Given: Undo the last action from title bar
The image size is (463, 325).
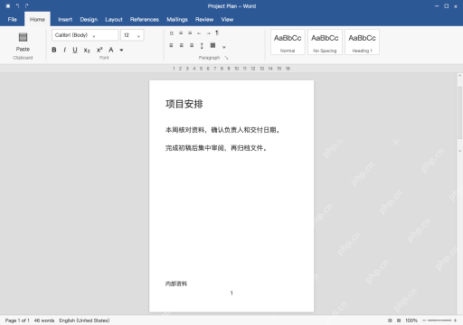Looking at the screenshot, I should (17, 6).
